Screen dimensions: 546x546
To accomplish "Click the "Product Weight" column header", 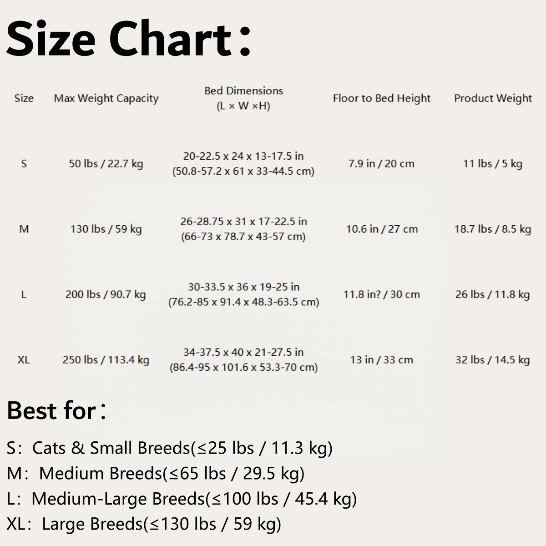I will tap(493, 98).
